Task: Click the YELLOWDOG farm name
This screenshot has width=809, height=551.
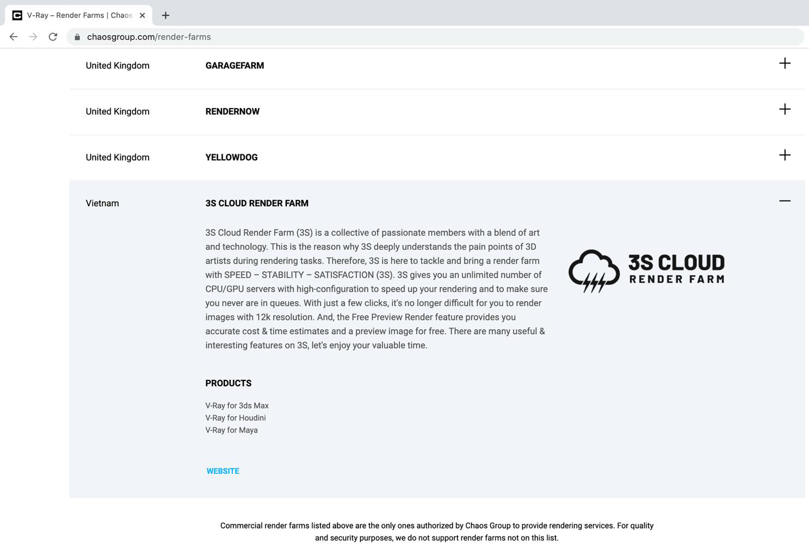Action: click(231, 158)
